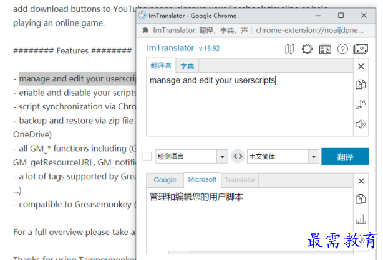Screen dimensions: 383x260
Task: Copy the translated text
Action: tap(361, 199)
